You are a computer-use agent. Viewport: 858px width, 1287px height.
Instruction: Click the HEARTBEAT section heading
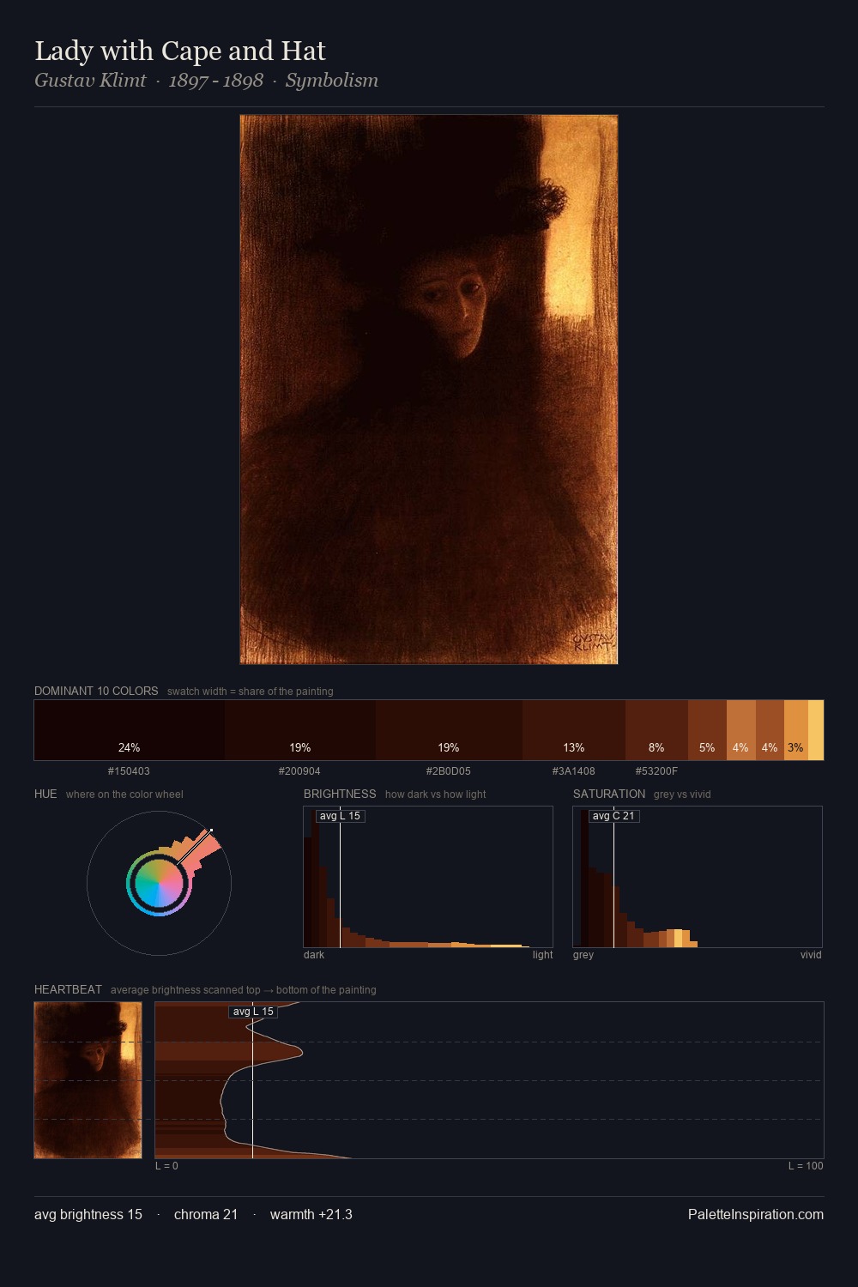coord(68,989)
